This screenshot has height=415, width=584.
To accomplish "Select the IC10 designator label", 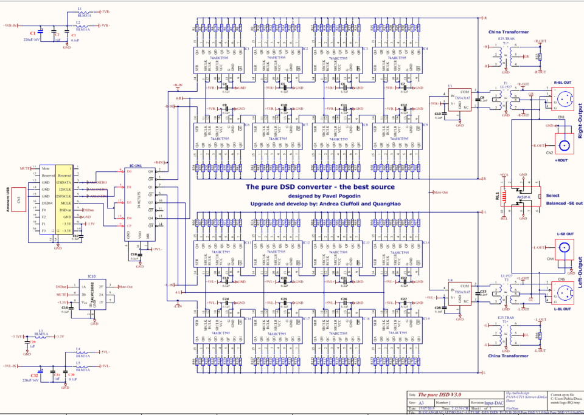I will pyautogui.click(x=92, y=276).
